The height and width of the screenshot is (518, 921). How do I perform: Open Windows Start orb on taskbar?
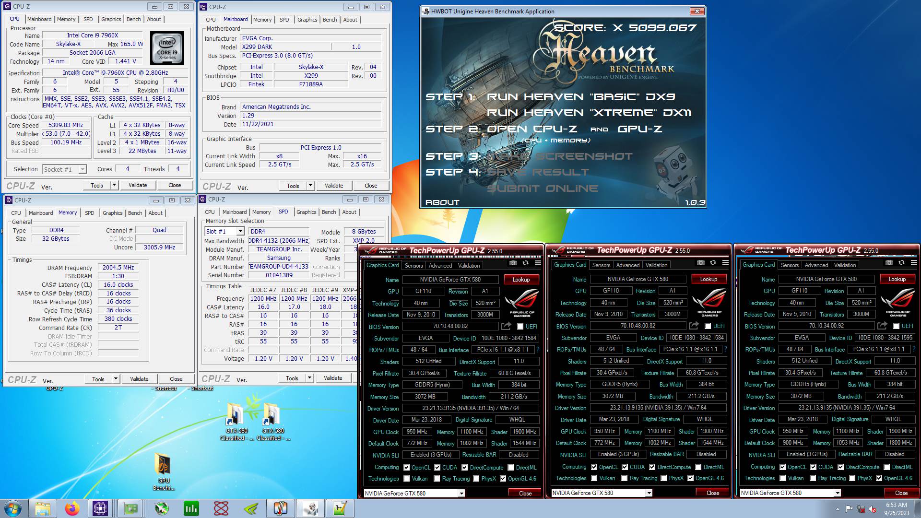(x=13, y=508)
